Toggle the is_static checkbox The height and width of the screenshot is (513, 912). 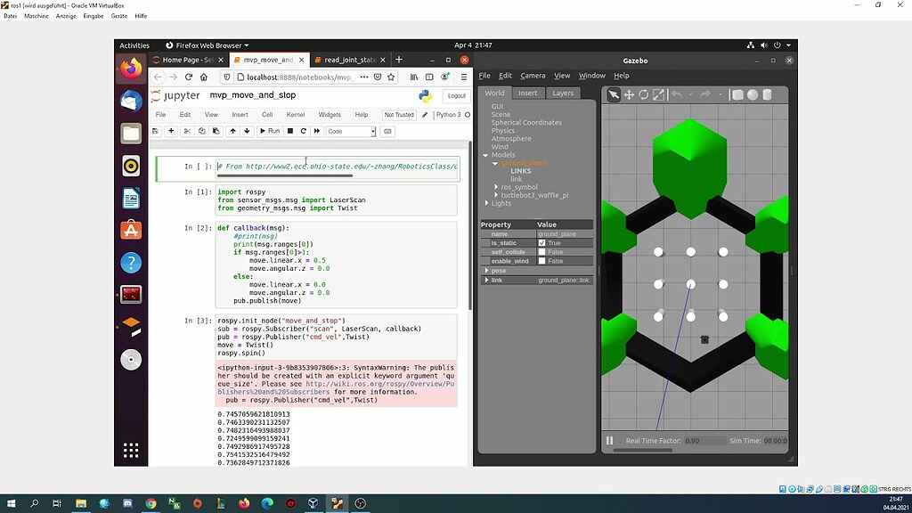coord(541,243)
